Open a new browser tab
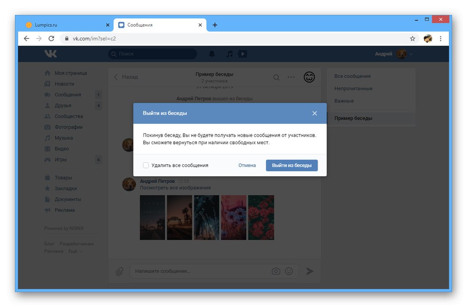Image resolution: width=467 pixels, height=307 pixels. [x=215, y=25]
